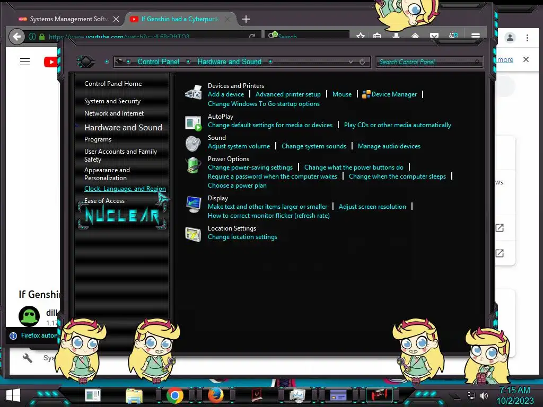This screenshot has height=407, width=543.
Task: Open the arrow between Control Panel and Hardware breadcrumbs
Action: pos(188,62)
